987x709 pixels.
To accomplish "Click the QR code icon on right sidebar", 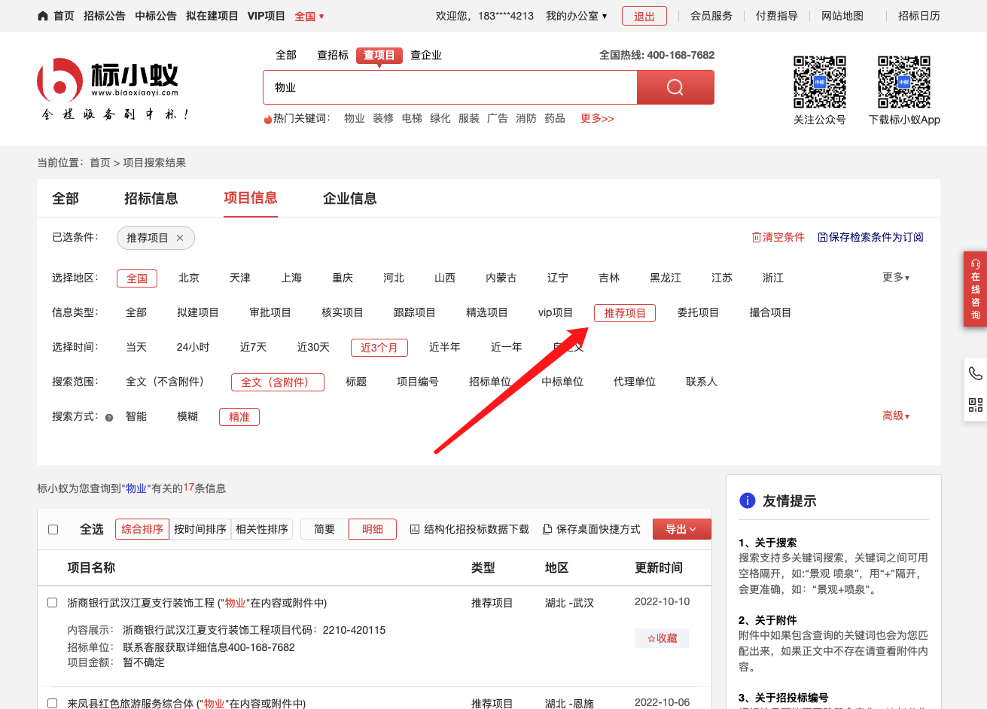I will (975, 405).
